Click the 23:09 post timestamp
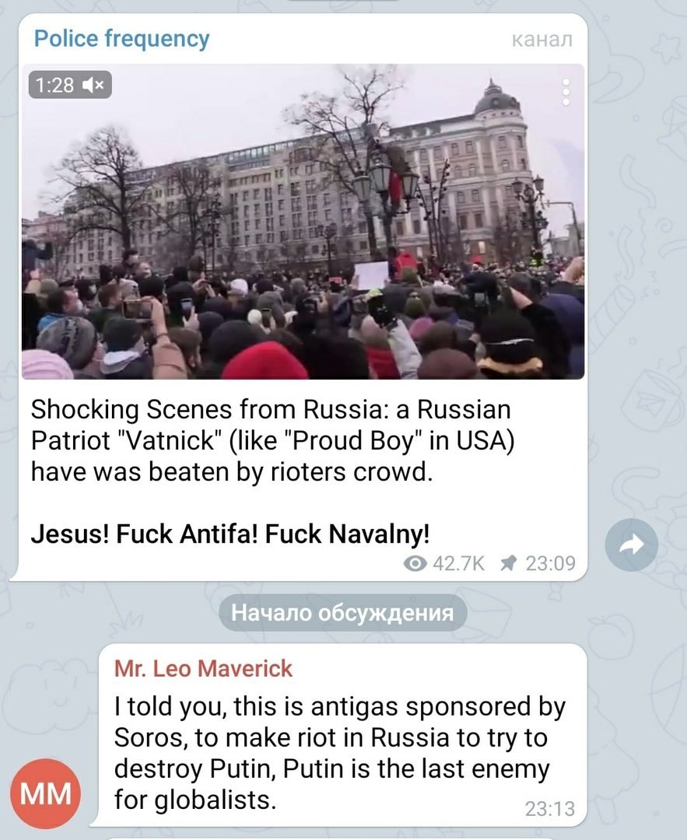 pyautogui.click(x=550, y=563)
